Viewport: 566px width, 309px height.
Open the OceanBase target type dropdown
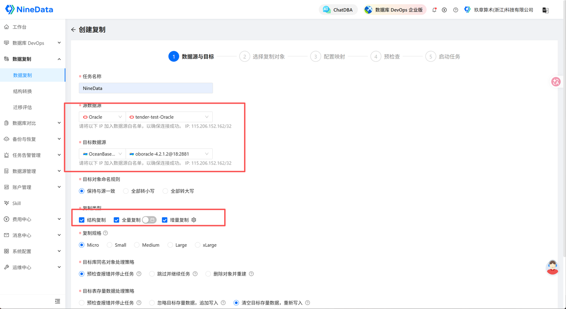[102, 154]
